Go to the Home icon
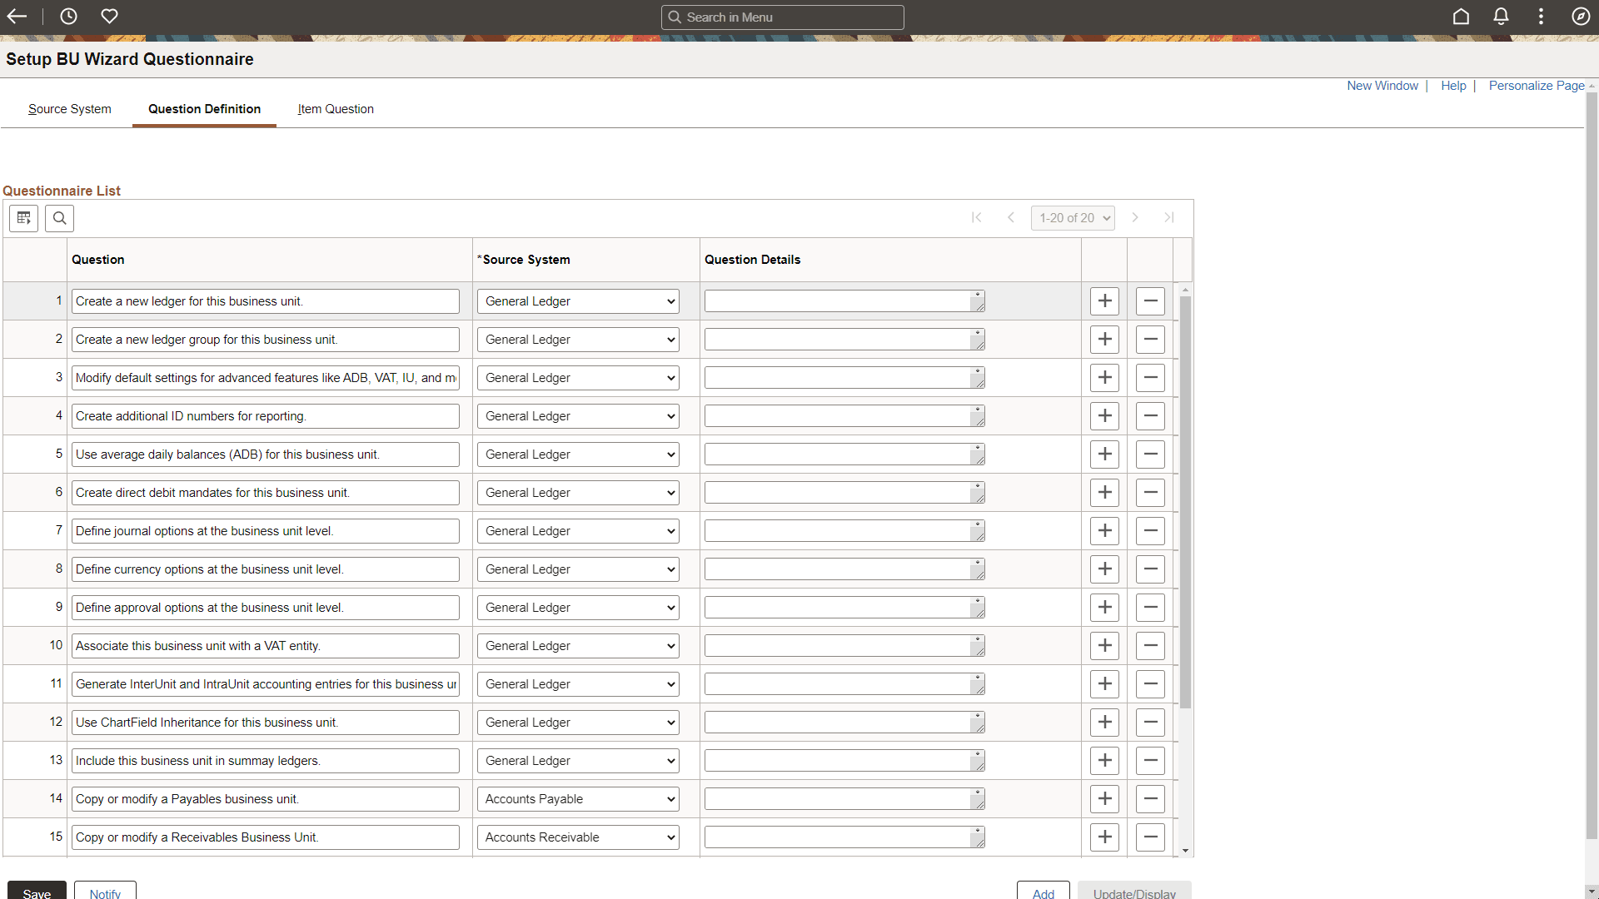 tap(1461, 17)
